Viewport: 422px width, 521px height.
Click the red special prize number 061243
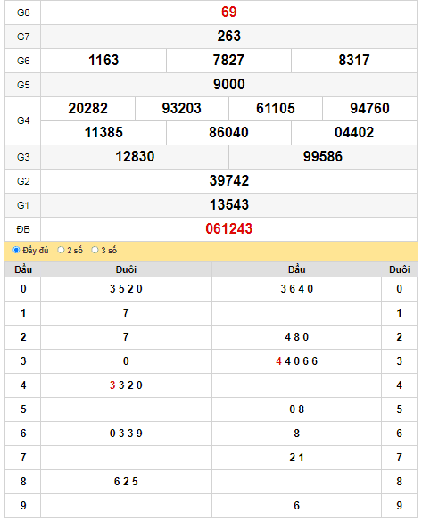(x=228, y=229)
